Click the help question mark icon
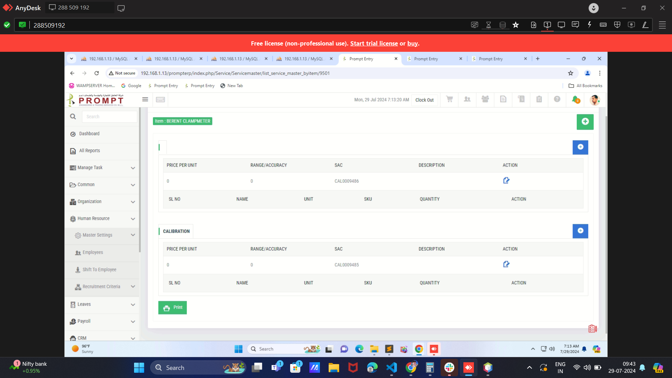672x378 pixels. pyautogui.click(x=557, y=99)
